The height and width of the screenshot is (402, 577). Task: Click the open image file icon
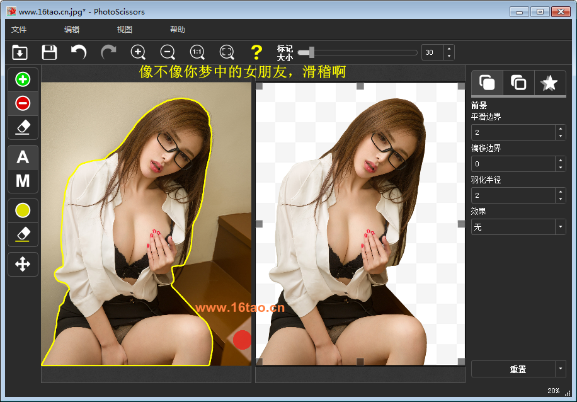(x=20, y=52)
